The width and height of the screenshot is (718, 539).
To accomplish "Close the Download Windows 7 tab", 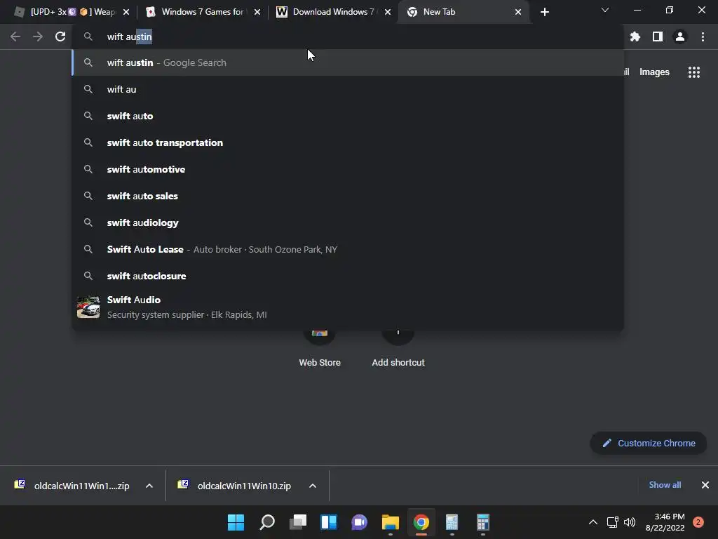I will click(388, 12).
